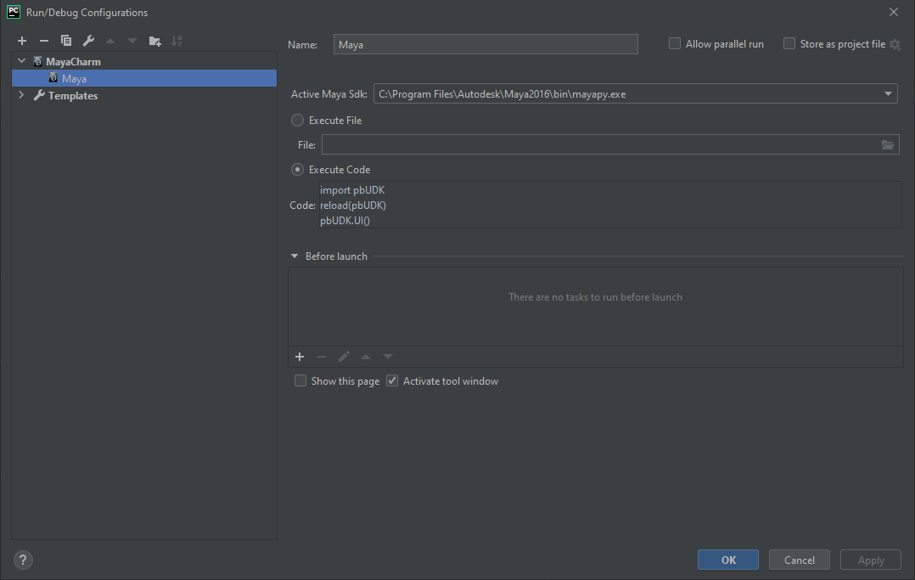
Task: Select the Execute File option
Action: coord(298,121)
